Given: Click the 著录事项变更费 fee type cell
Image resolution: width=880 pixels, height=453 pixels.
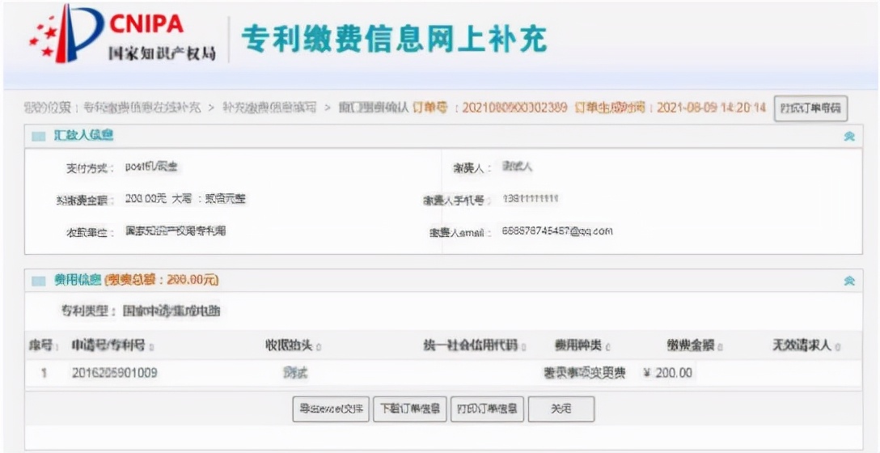Looking at the screenshot, I should [584, 373].
